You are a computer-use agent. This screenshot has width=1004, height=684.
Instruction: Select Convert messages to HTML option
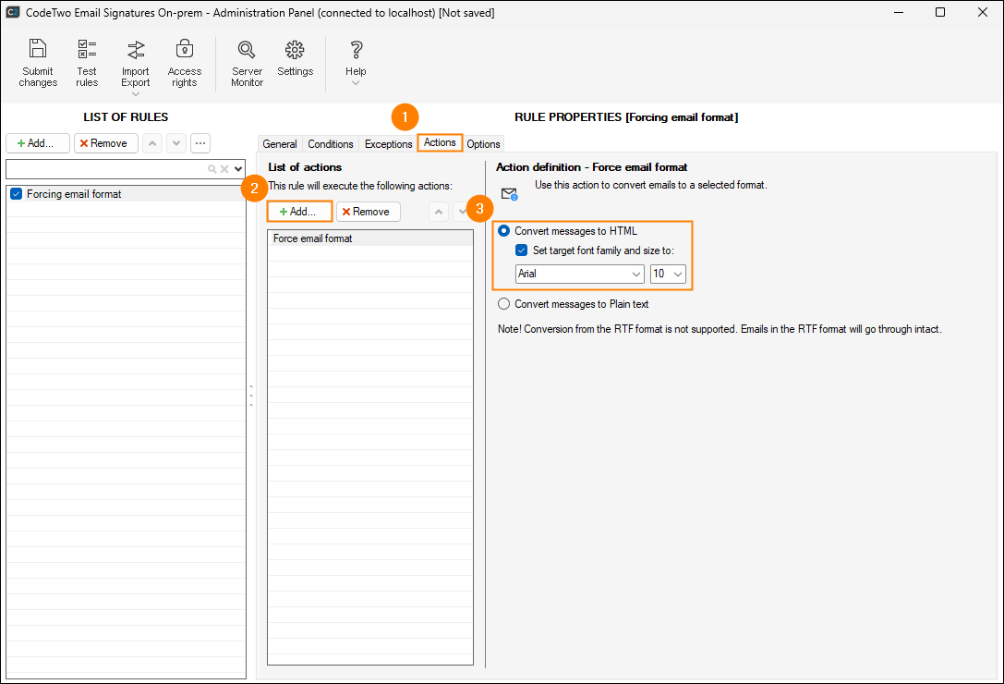tap(504, 231)
